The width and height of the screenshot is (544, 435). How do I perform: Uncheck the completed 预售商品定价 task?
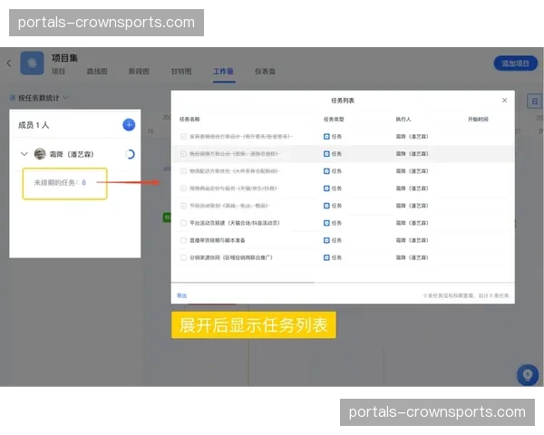pos(183,188)
